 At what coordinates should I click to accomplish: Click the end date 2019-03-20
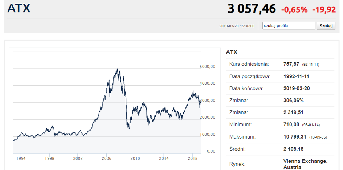[297, 89]
